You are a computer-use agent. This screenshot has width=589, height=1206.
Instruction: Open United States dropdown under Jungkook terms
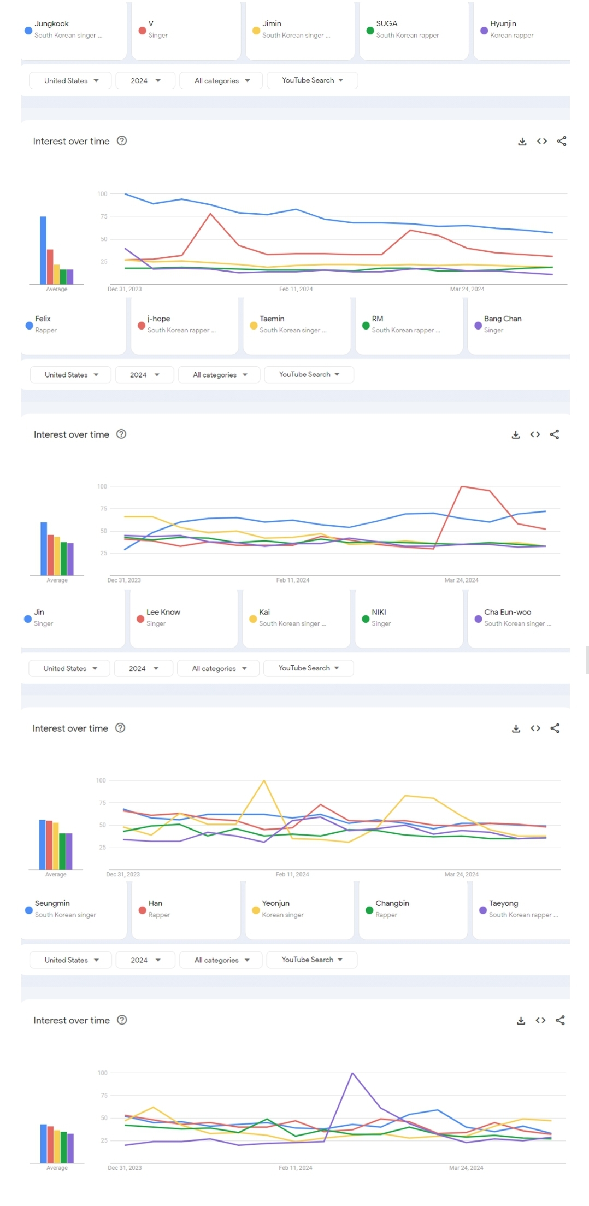pyautogui.click(x=70, y=81)
